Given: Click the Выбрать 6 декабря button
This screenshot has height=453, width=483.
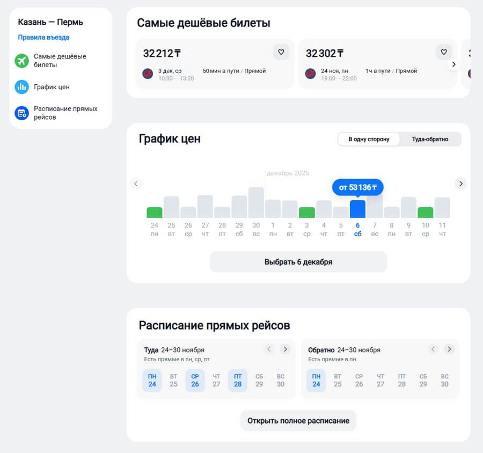Looking at the screenshot, I should pos(298,262).
